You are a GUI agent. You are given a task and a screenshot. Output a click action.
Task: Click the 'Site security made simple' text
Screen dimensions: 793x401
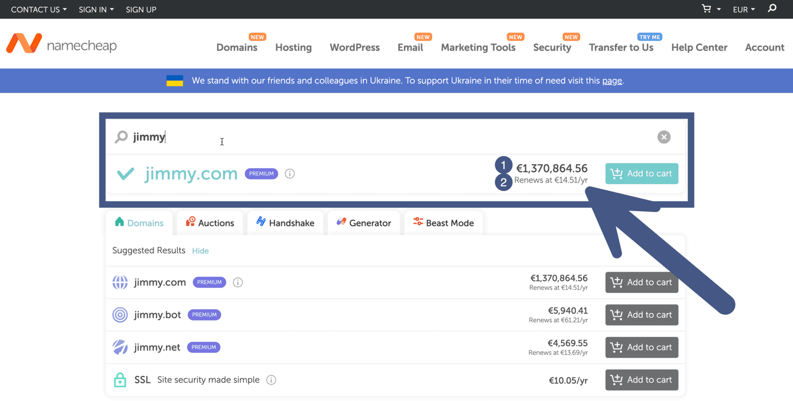coord(208,380)
